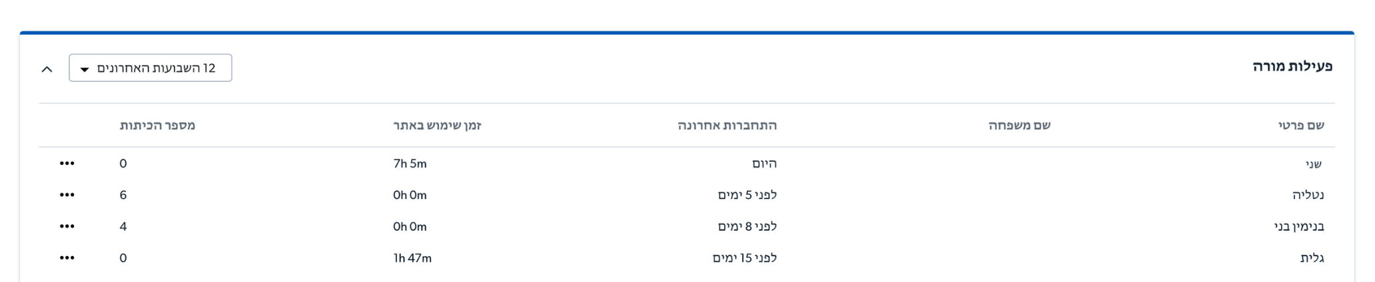Click the פעילות מורה panel title
Image resolution: width=1375 pixels, height=282 pixels.
coord(1292,67)
